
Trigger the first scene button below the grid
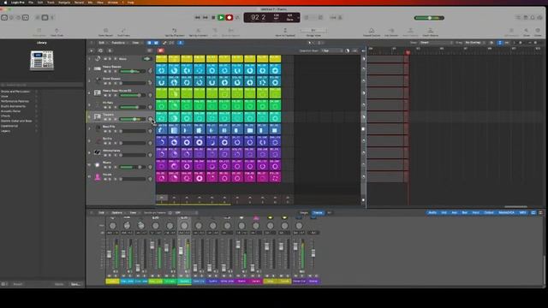point(162,198)
